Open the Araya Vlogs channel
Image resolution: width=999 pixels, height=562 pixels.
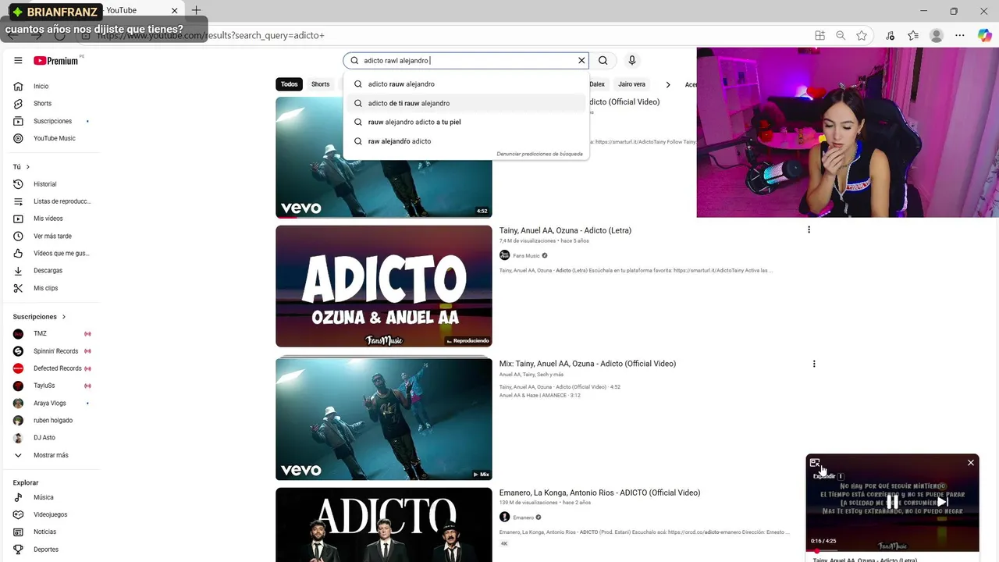[50, 404]
